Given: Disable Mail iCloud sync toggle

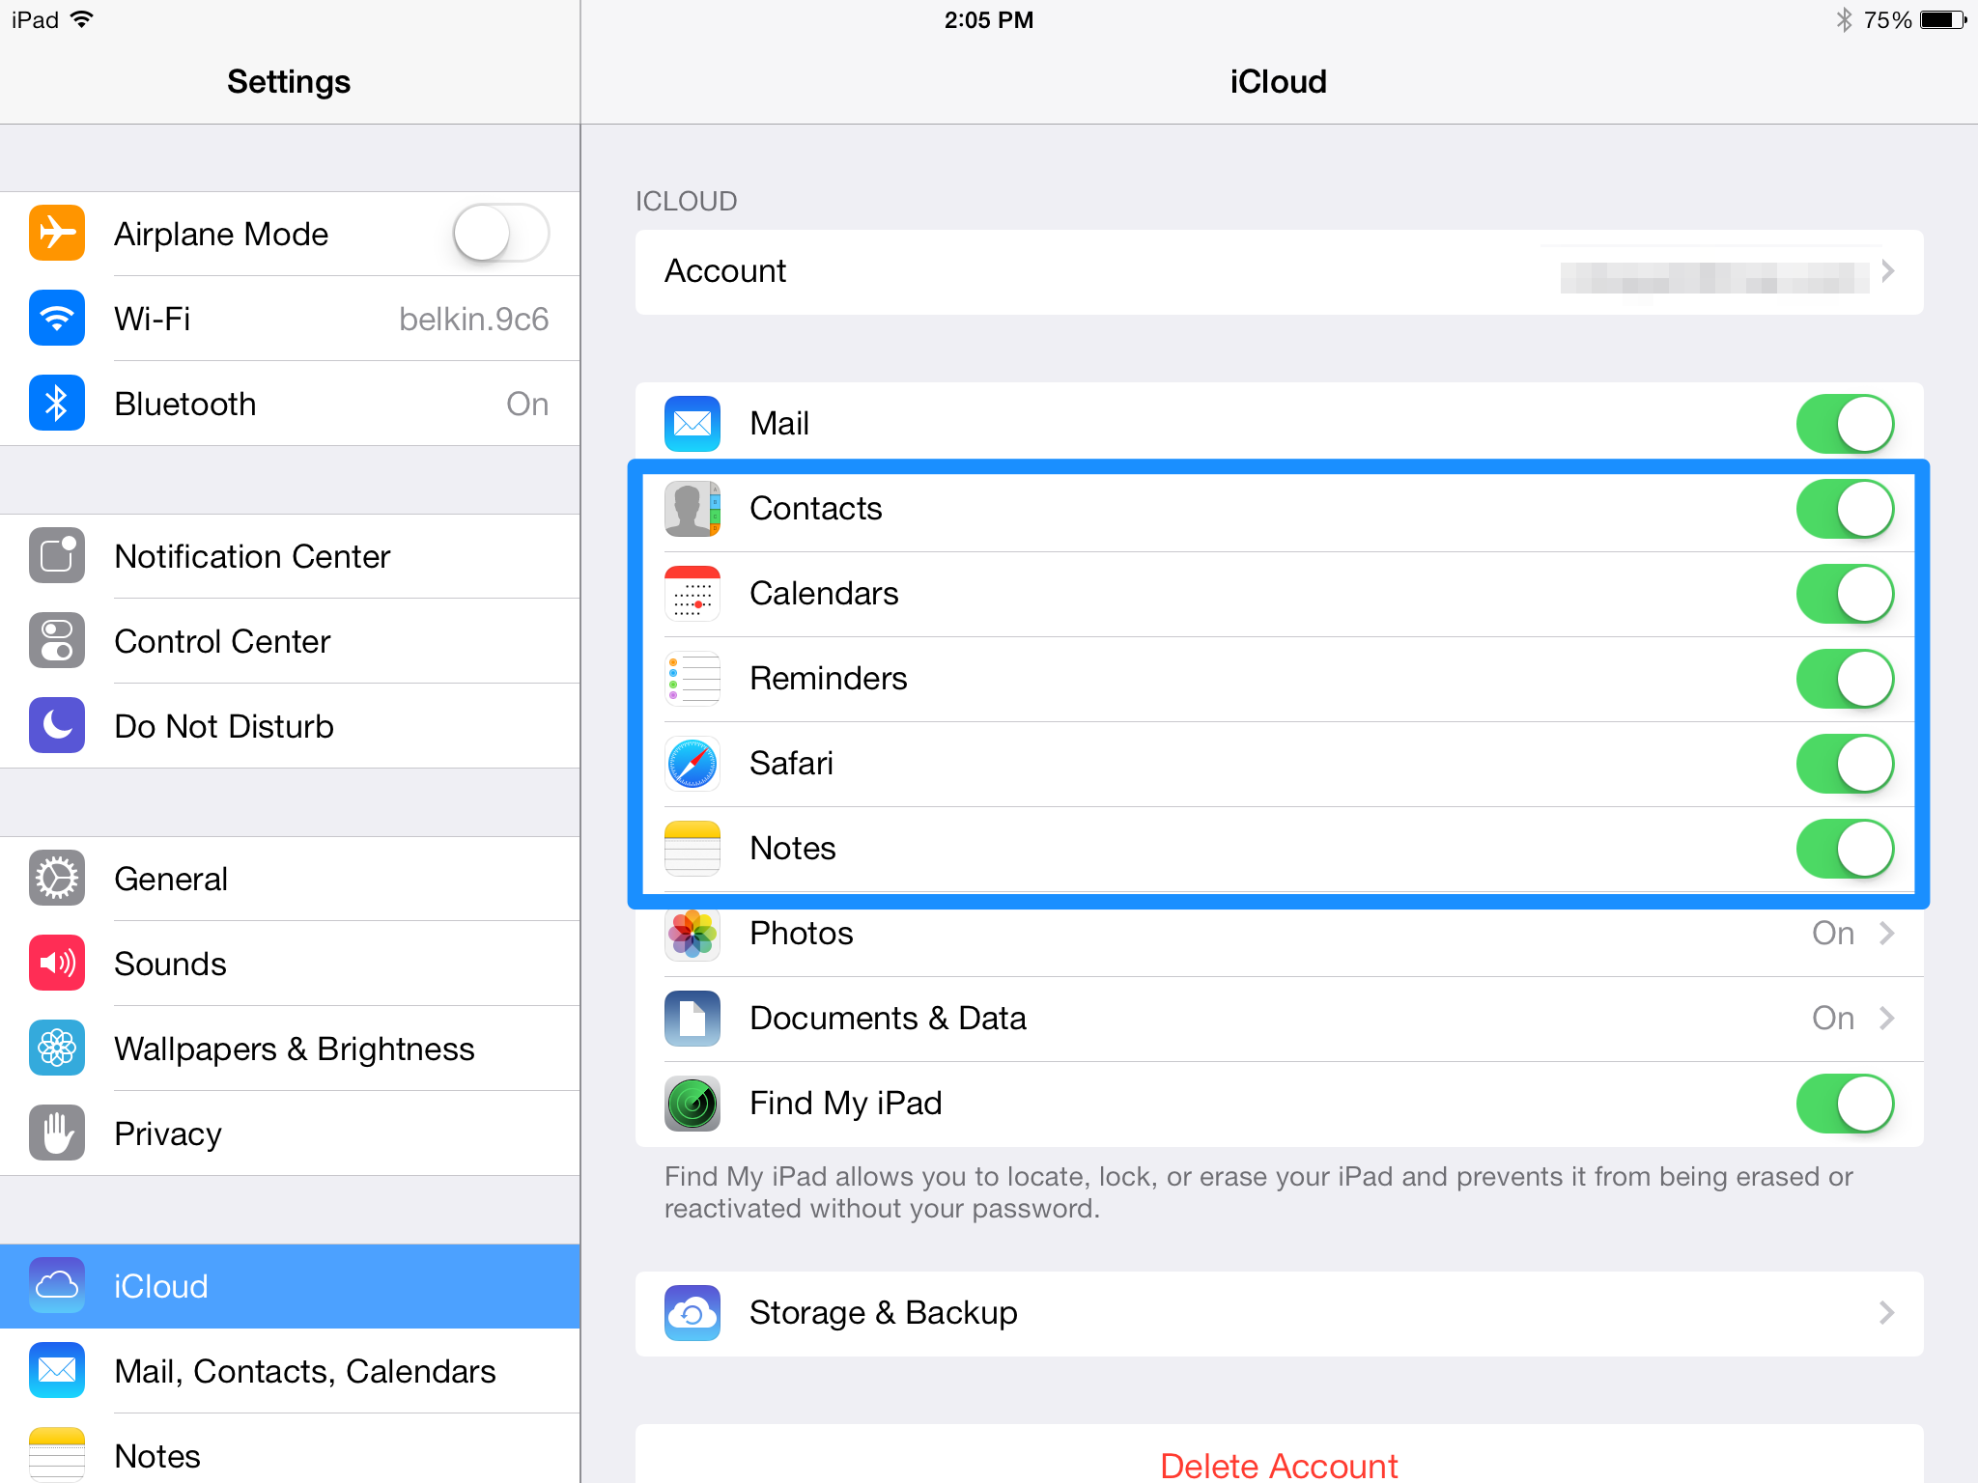Looking at the screenshot, I should tap(1844, 424).
